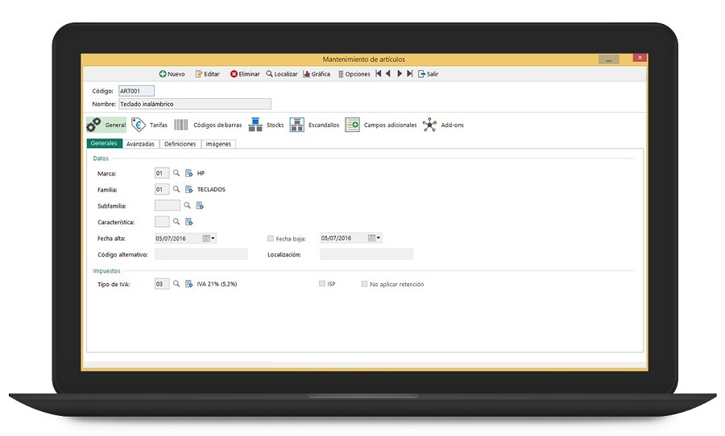Switch to the Imágenes tab

(218, 144)
